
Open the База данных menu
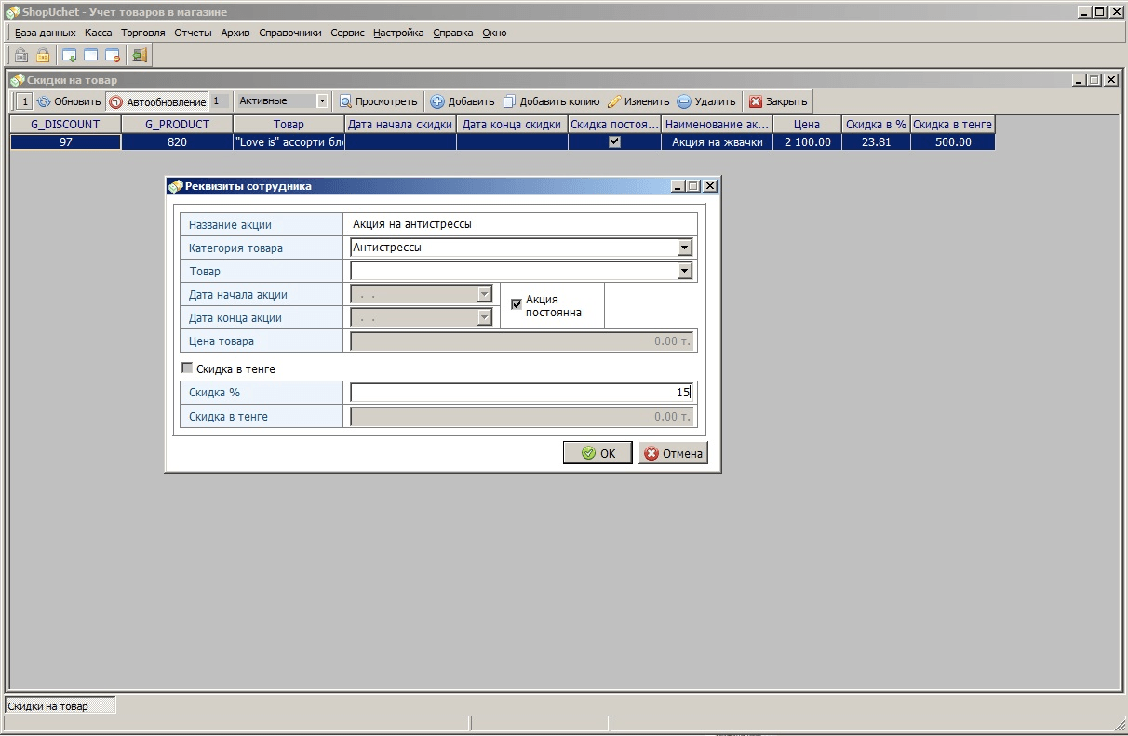coord(45,33)
